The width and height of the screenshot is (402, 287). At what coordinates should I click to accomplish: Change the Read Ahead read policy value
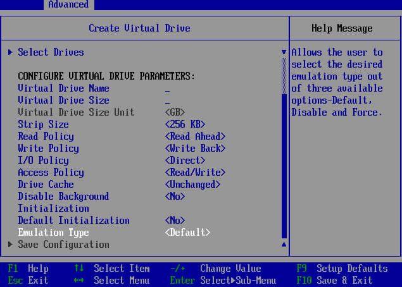click(195, 137)
